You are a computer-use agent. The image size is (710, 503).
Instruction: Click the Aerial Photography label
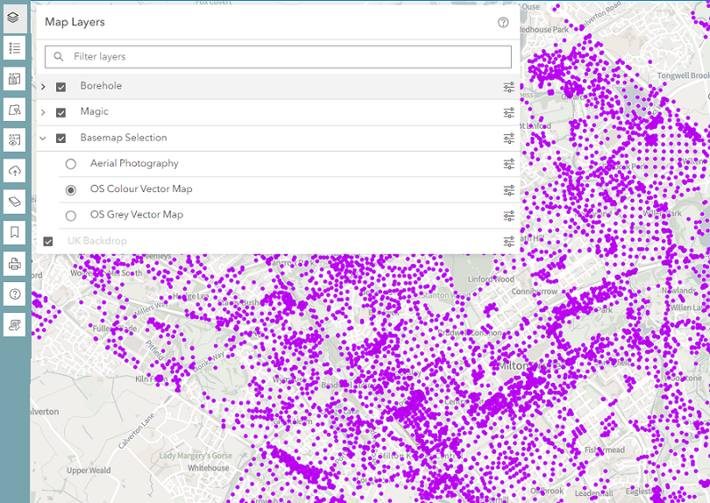pos(134,164)
